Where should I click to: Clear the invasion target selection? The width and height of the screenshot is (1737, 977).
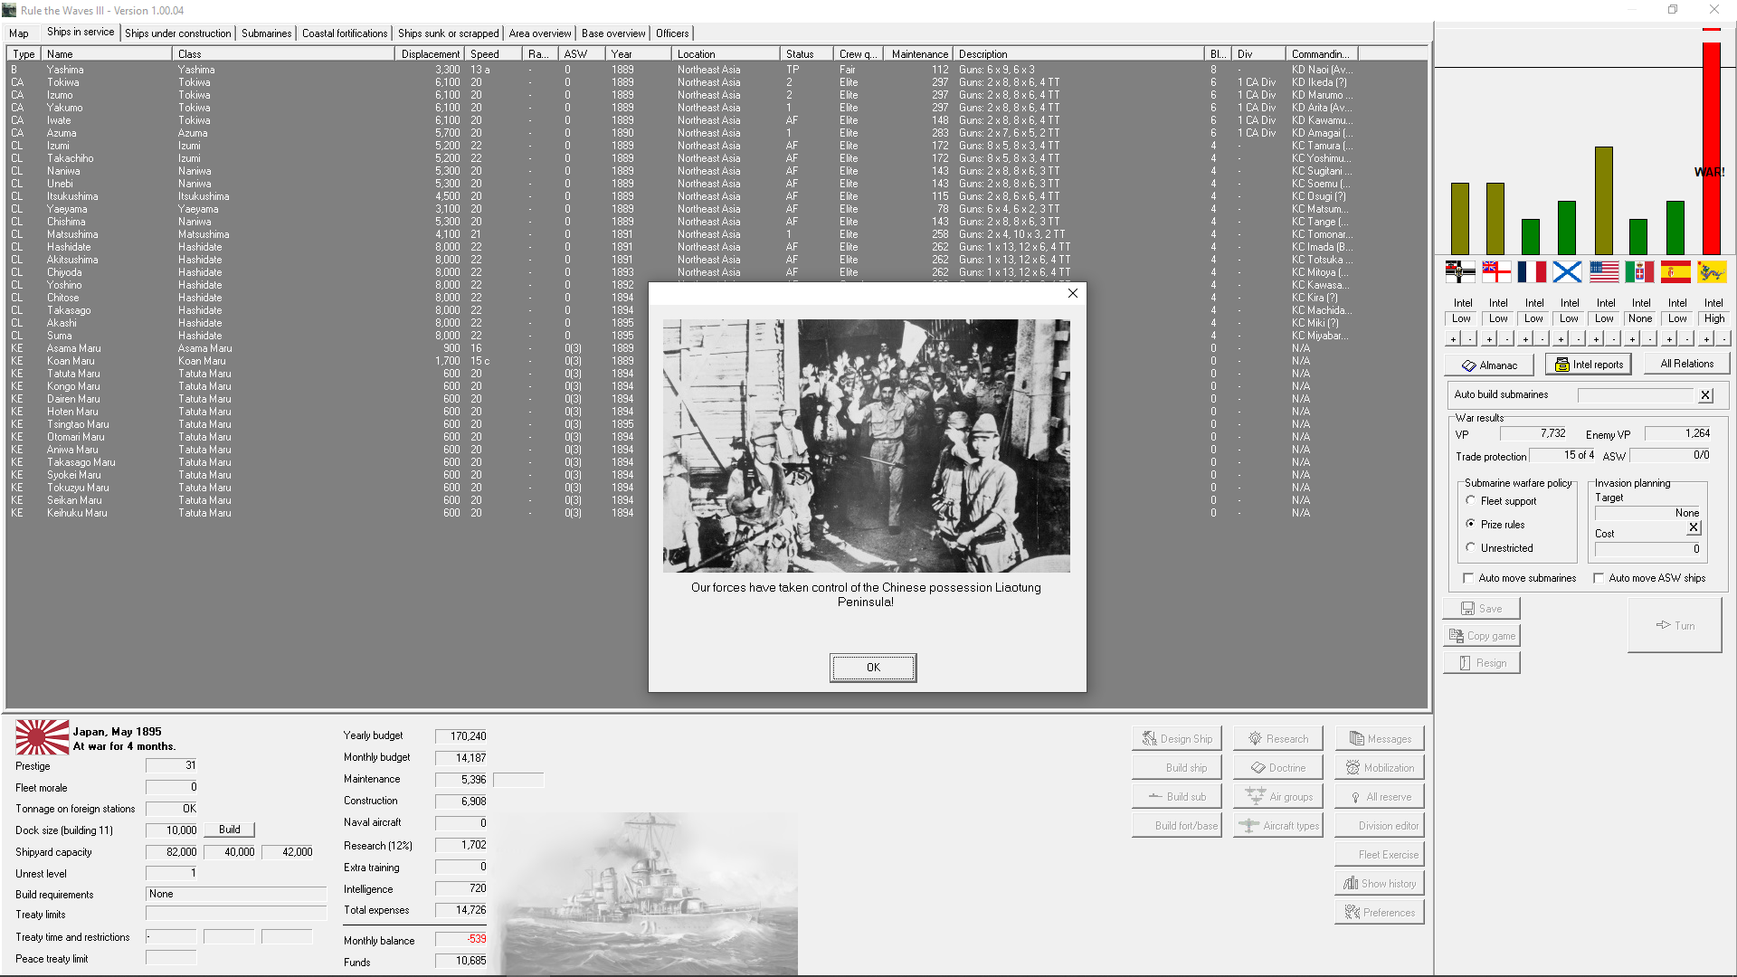pyautogui.click(x=1694, y=527)
